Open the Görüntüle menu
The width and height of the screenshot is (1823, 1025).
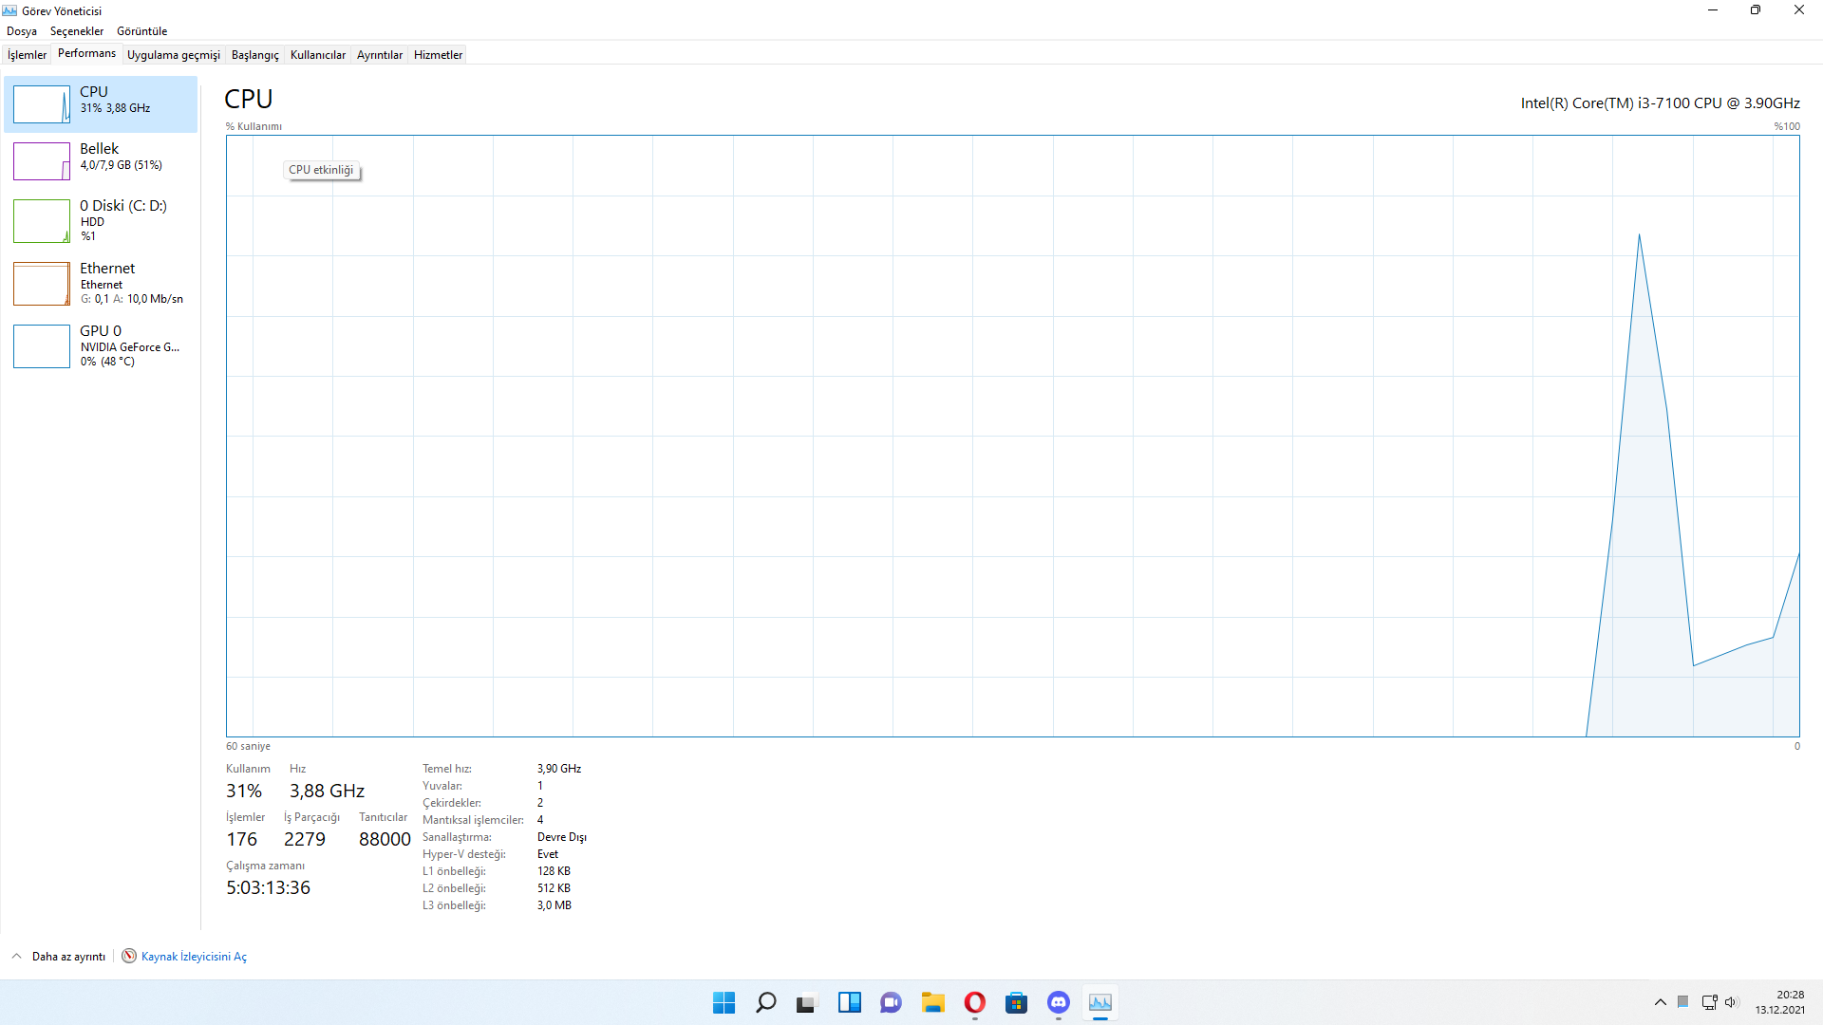pyautogui.click(x=141, y=31)
